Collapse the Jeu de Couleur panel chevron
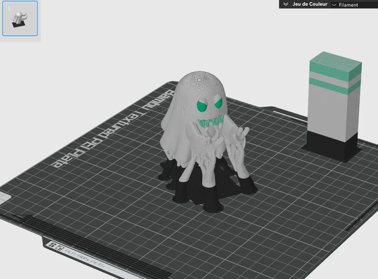Screen dimensions: 378x279 click(x=286, y=4)
